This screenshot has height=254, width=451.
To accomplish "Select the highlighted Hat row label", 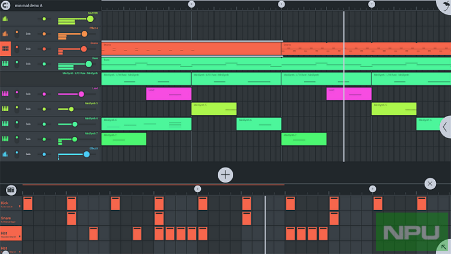I will 11,234.
